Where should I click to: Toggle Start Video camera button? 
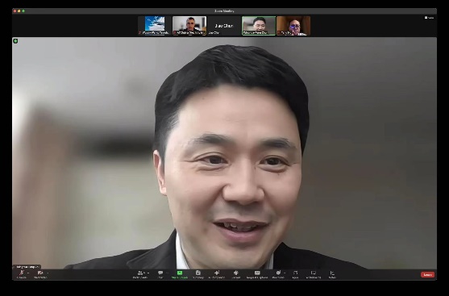[40, 273]
